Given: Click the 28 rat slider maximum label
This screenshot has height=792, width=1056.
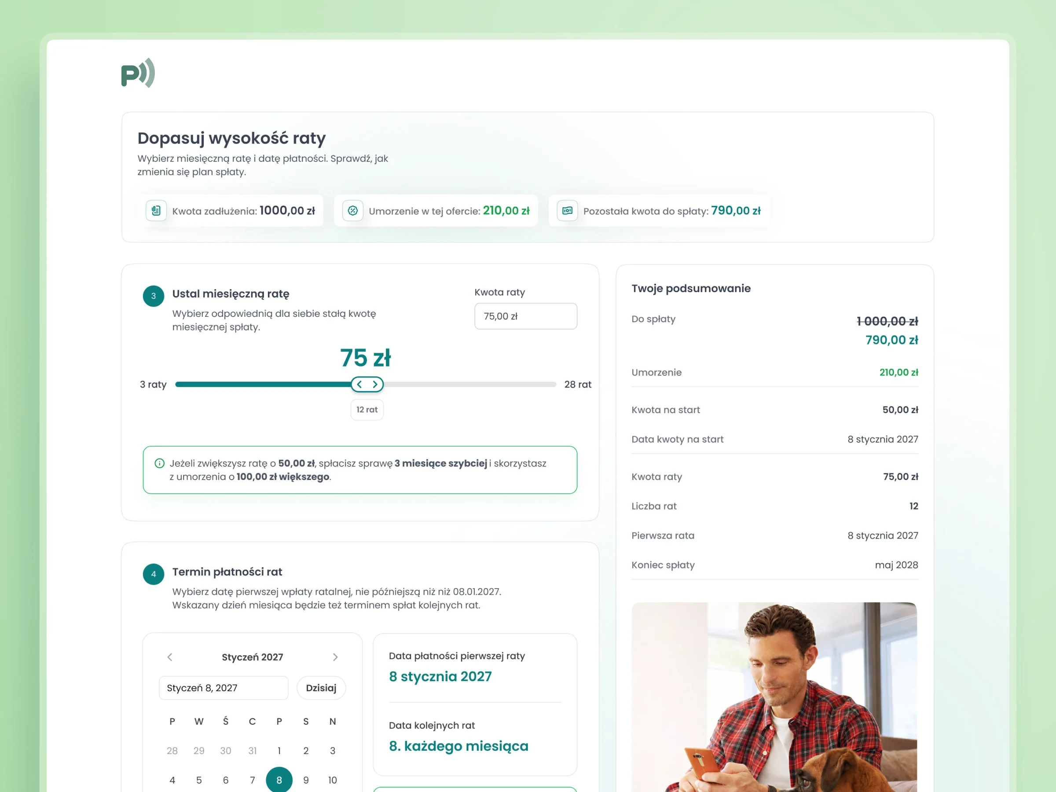Looking at the screenshot, I should point(578,384).
